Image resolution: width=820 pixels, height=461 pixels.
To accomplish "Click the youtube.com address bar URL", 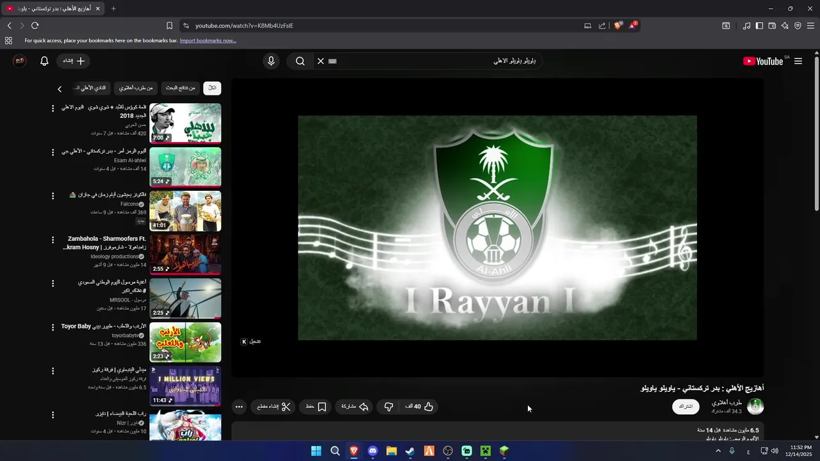I will [244, 26].
